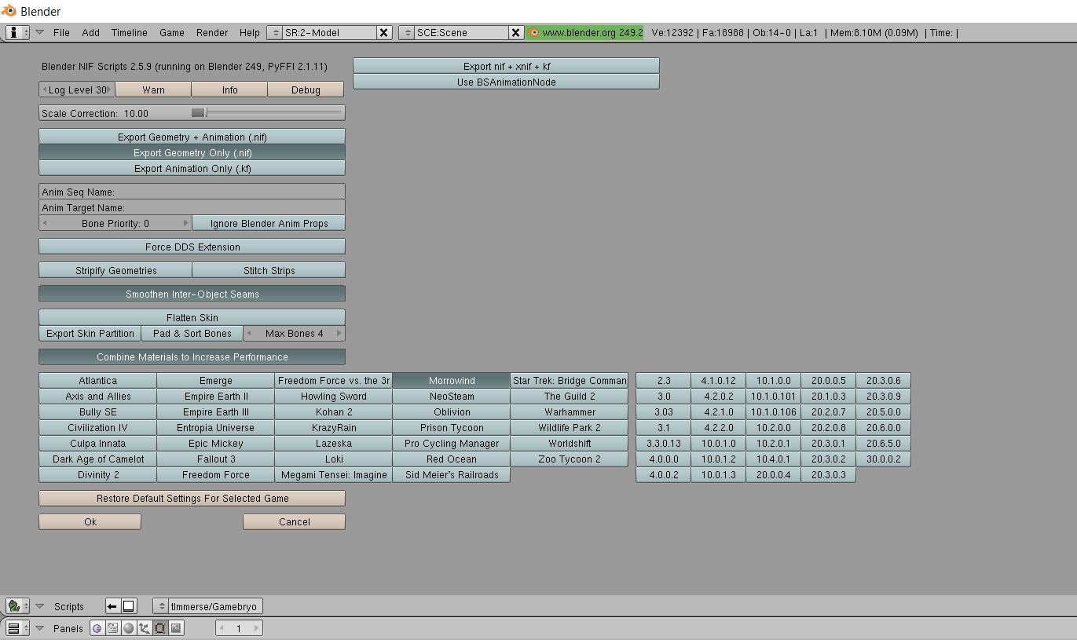
Task: Disable Combine Materials to Increase Performance
Action: 192,357
